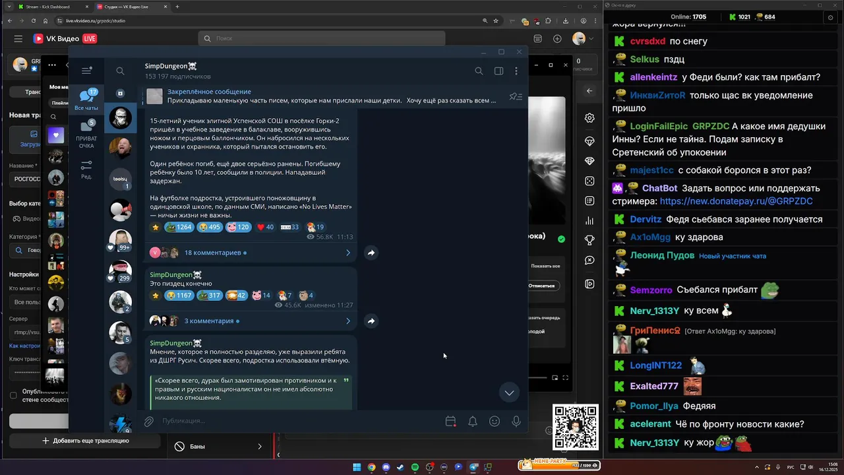844x475 pixels.
Task: Open VK subscriptions icon beside plus
Action: point(537,39)
